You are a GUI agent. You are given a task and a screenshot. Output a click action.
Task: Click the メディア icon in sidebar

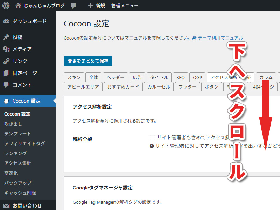point(6,49)
